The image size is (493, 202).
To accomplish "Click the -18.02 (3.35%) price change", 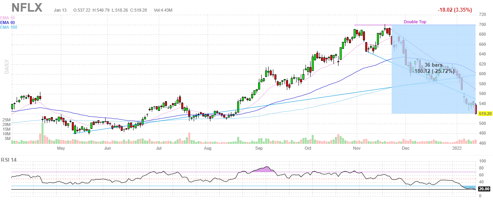I will click(455, 10).
